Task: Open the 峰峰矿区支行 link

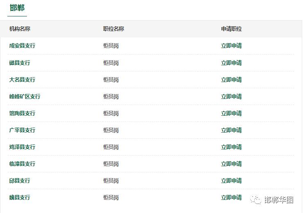Action: point(25,96)
